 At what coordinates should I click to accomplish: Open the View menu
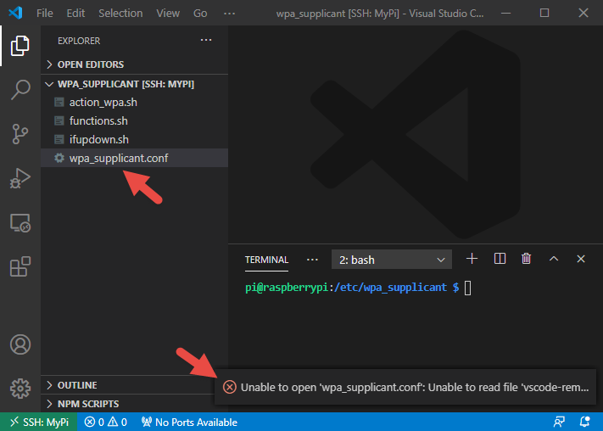pyautogui.click(x=168, y=13)
